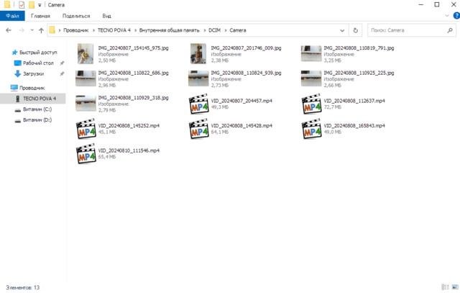Switch to details list view in status bar
This screenshot has width=460, height=293.
click(446, 287)
